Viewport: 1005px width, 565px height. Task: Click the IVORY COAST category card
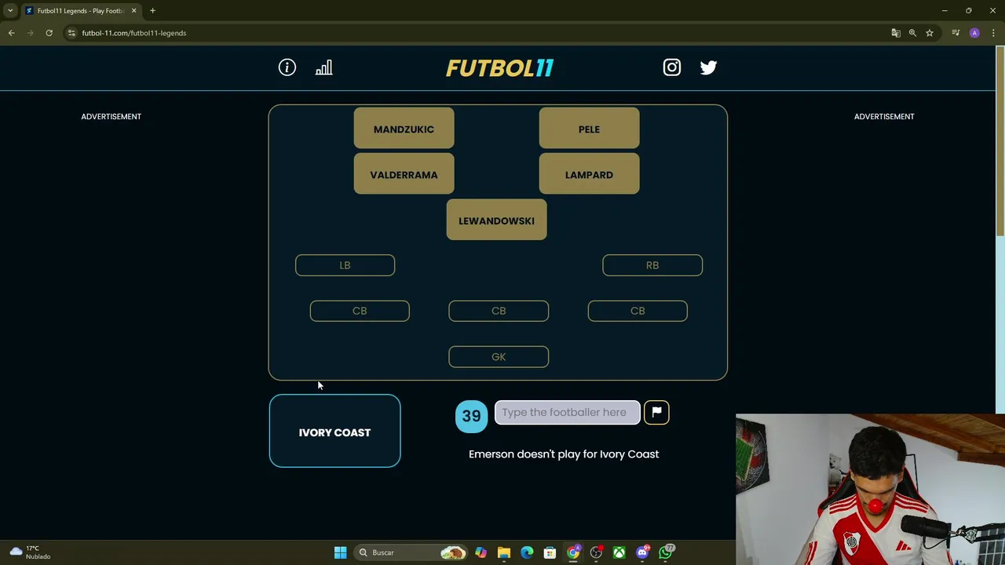[x=334, y=431]
